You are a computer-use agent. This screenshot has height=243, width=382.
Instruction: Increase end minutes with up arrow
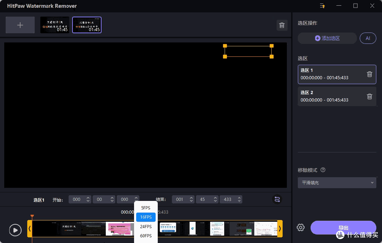pyautogui.click(x=191, y=198)
